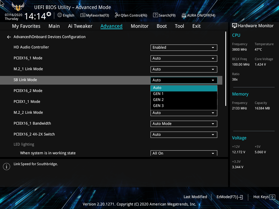Open PCIEX16_1 Bandwidth dropdown
This screenshot has width=279, height=209.
tap(184, 124)
